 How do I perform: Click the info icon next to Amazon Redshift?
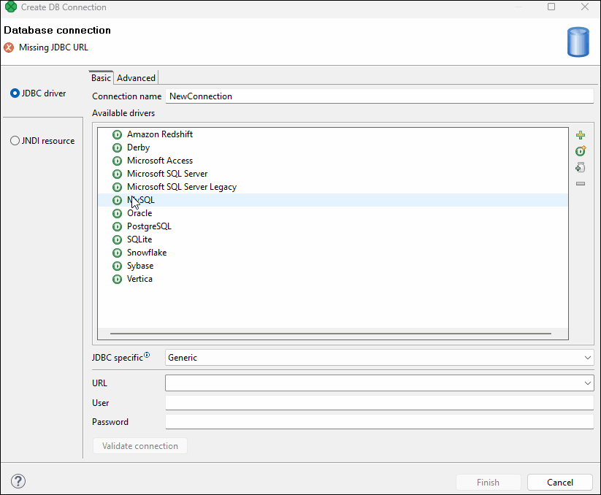click(117, 134)
